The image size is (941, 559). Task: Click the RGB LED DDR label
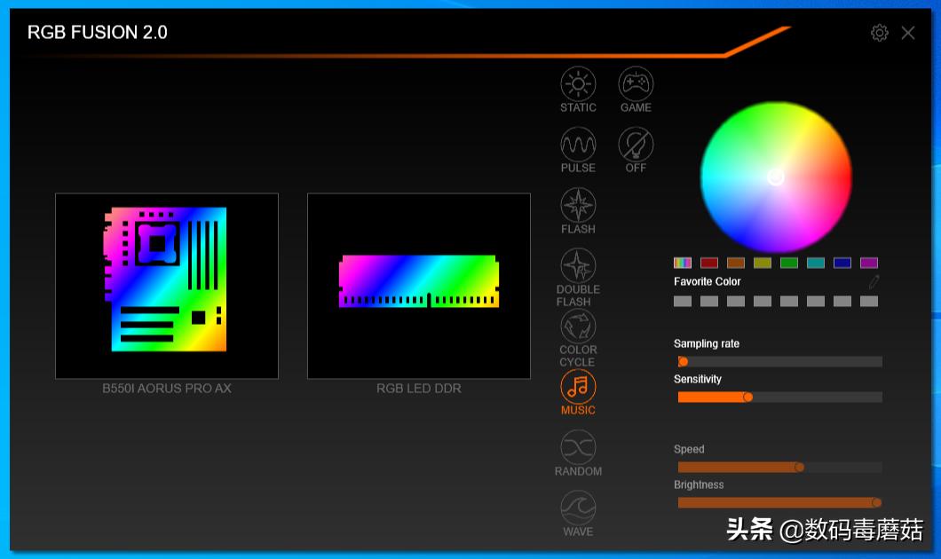click(x=419, y=389)
